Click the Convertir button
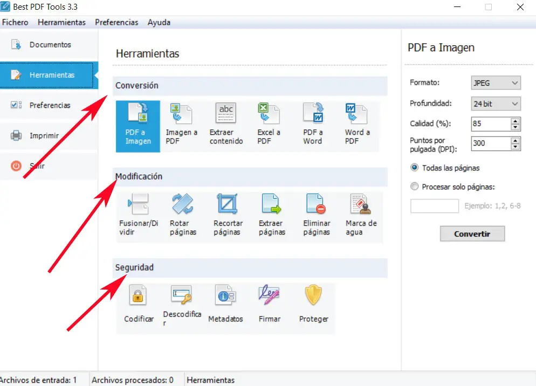The image size is (536, 386). (x=472, y=234)
